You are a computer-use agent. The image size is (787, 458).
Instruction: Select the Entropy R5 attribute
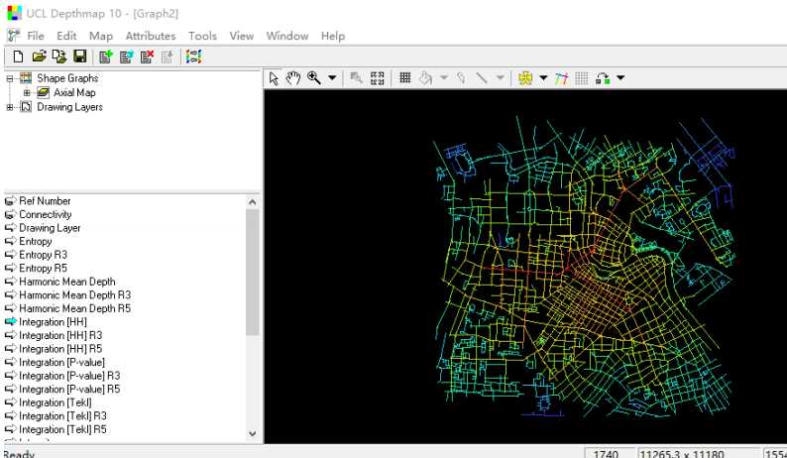pyautogui.click(x=44, y=269)
